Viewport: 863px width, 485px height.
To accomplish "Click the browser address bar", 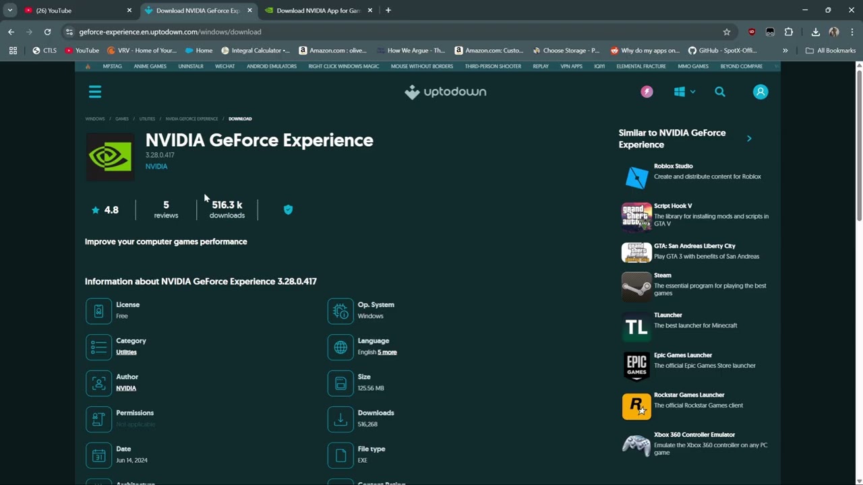I will point(398,32).
